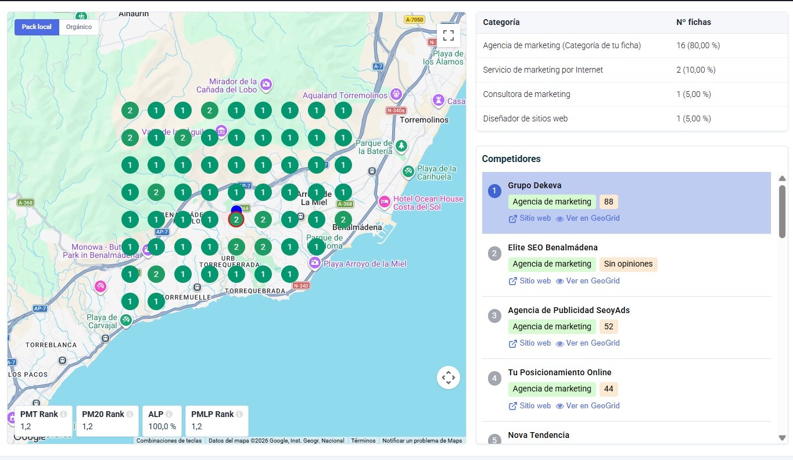The width and height of the screenshot is (793, 460).
Task: Click PM20 Rank info icon
Action: 130,414
